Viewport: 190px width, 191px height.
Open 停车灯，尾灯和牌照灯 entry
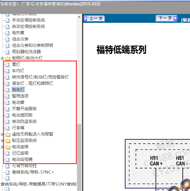pyautogui.click(x=33, y=83)
